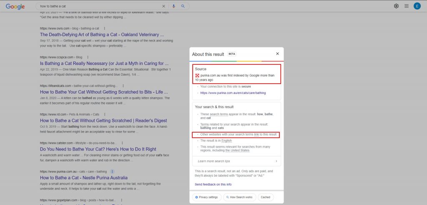Click the https://www.ccspca.com breadcrumb URL
Image resolution: width=427 pixels, height=205 pixels.
[61, 57]
